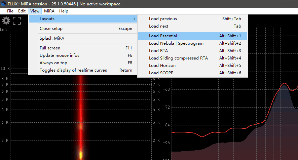
Task: Click the 10 K frequency label
Action: coord(5,69)
